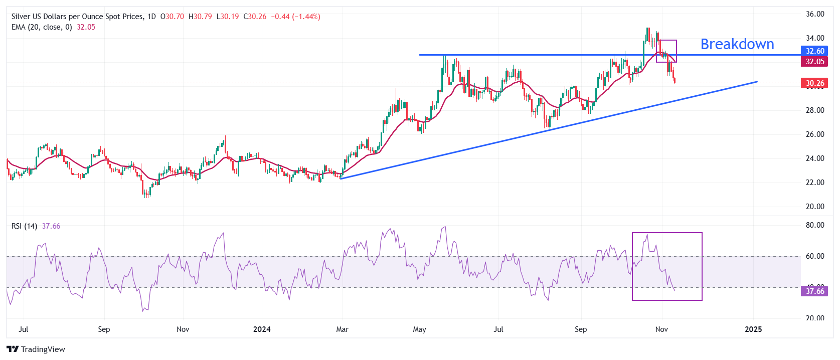Click the -0.44 (-1.44%) change value
The width and height of the screenshot is (840, 360).
295,17
